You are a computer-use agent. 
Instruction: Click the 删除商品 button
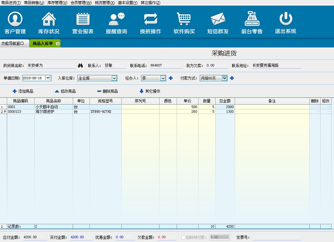pyautogui.click(x=107, y=91)
